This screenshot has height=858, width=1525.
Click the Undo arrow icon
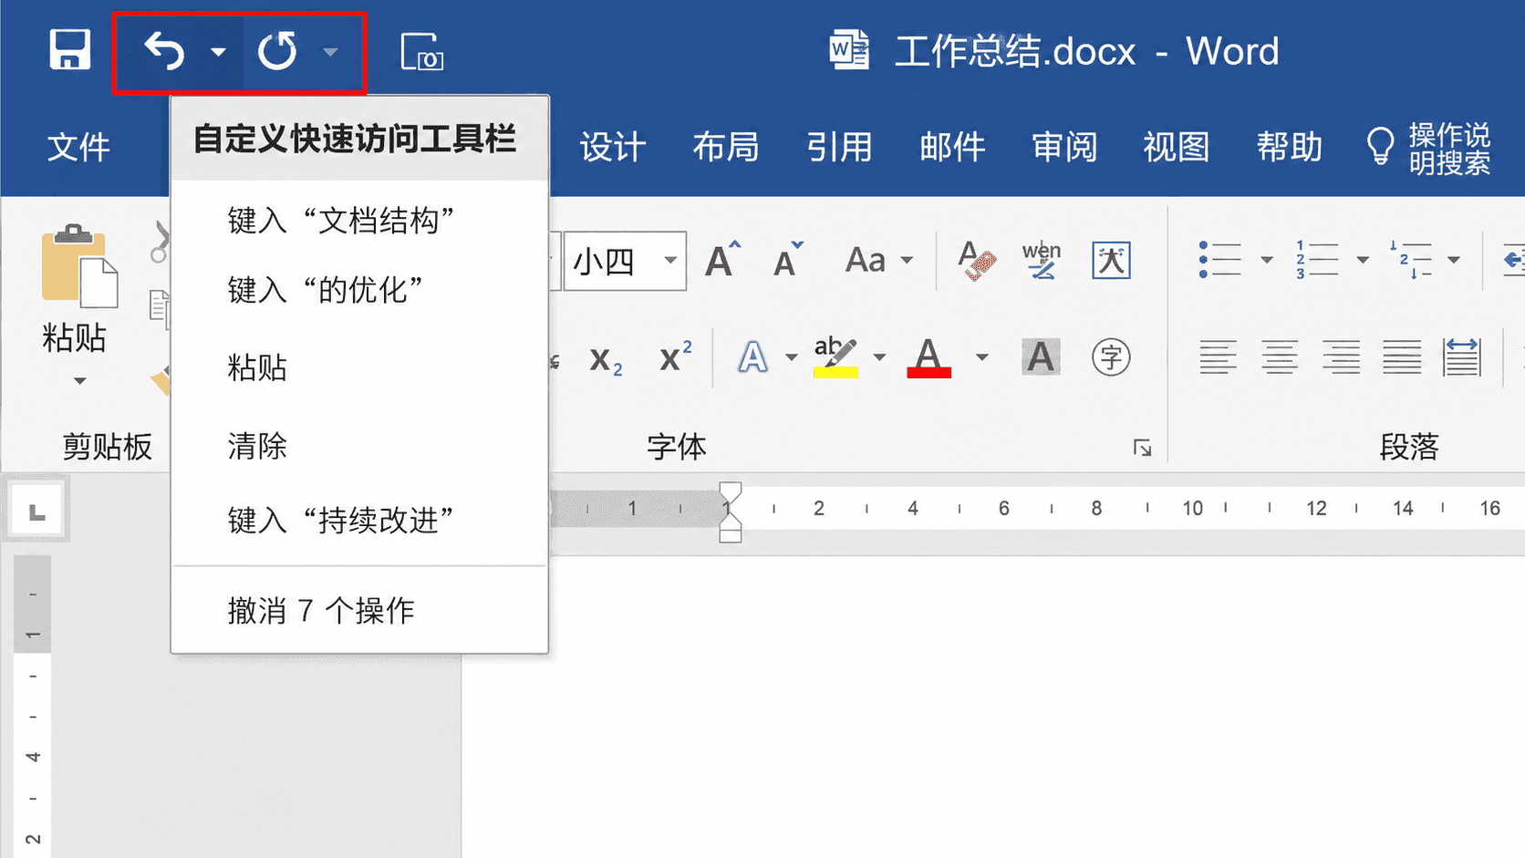[165, 51]
